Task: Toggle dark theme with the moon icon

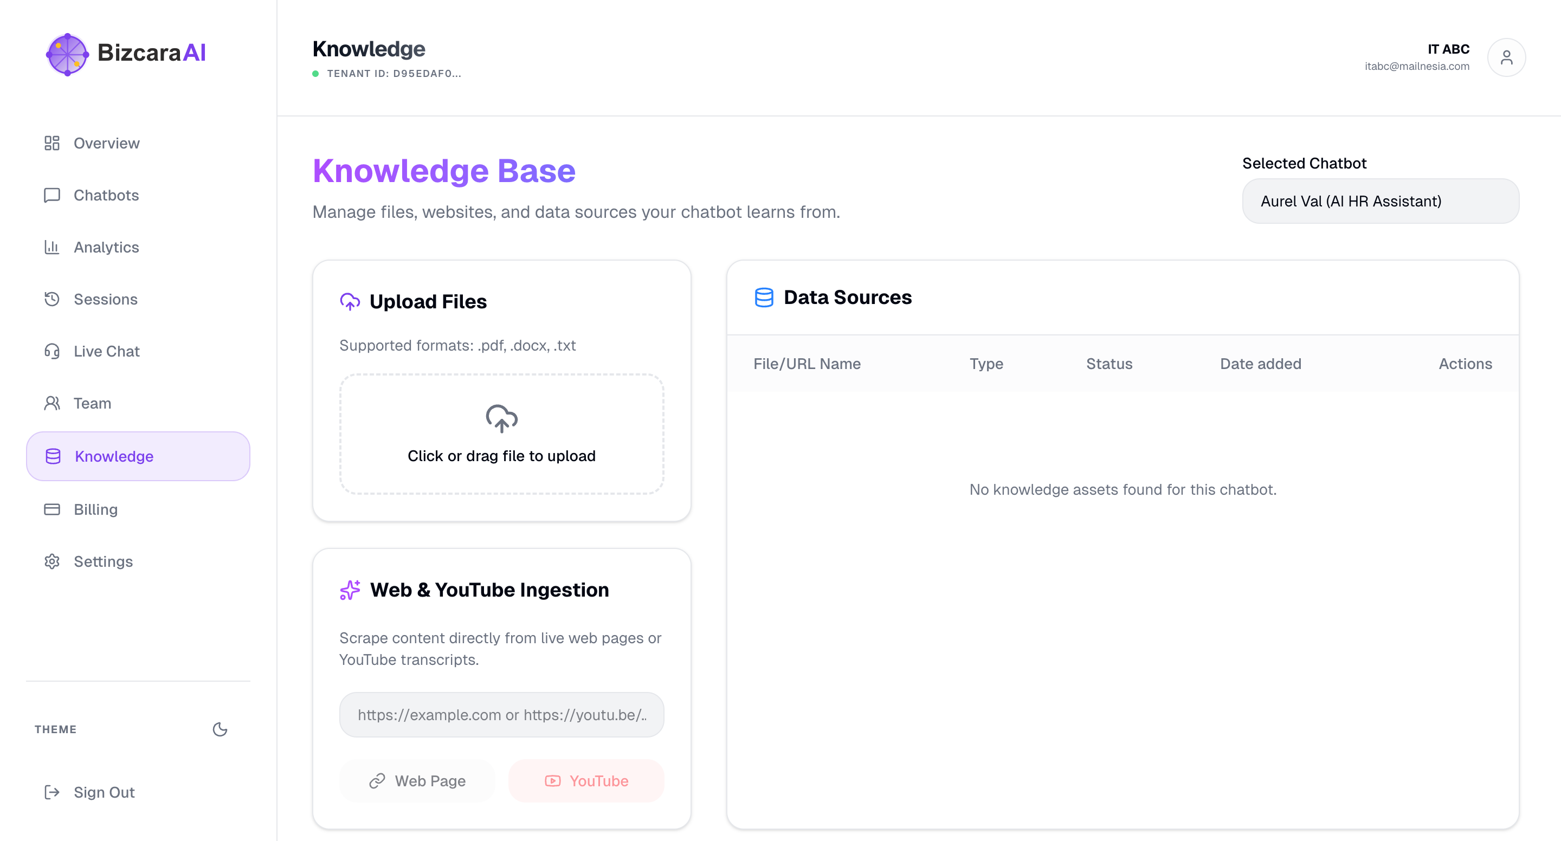Action: point(220,729)
